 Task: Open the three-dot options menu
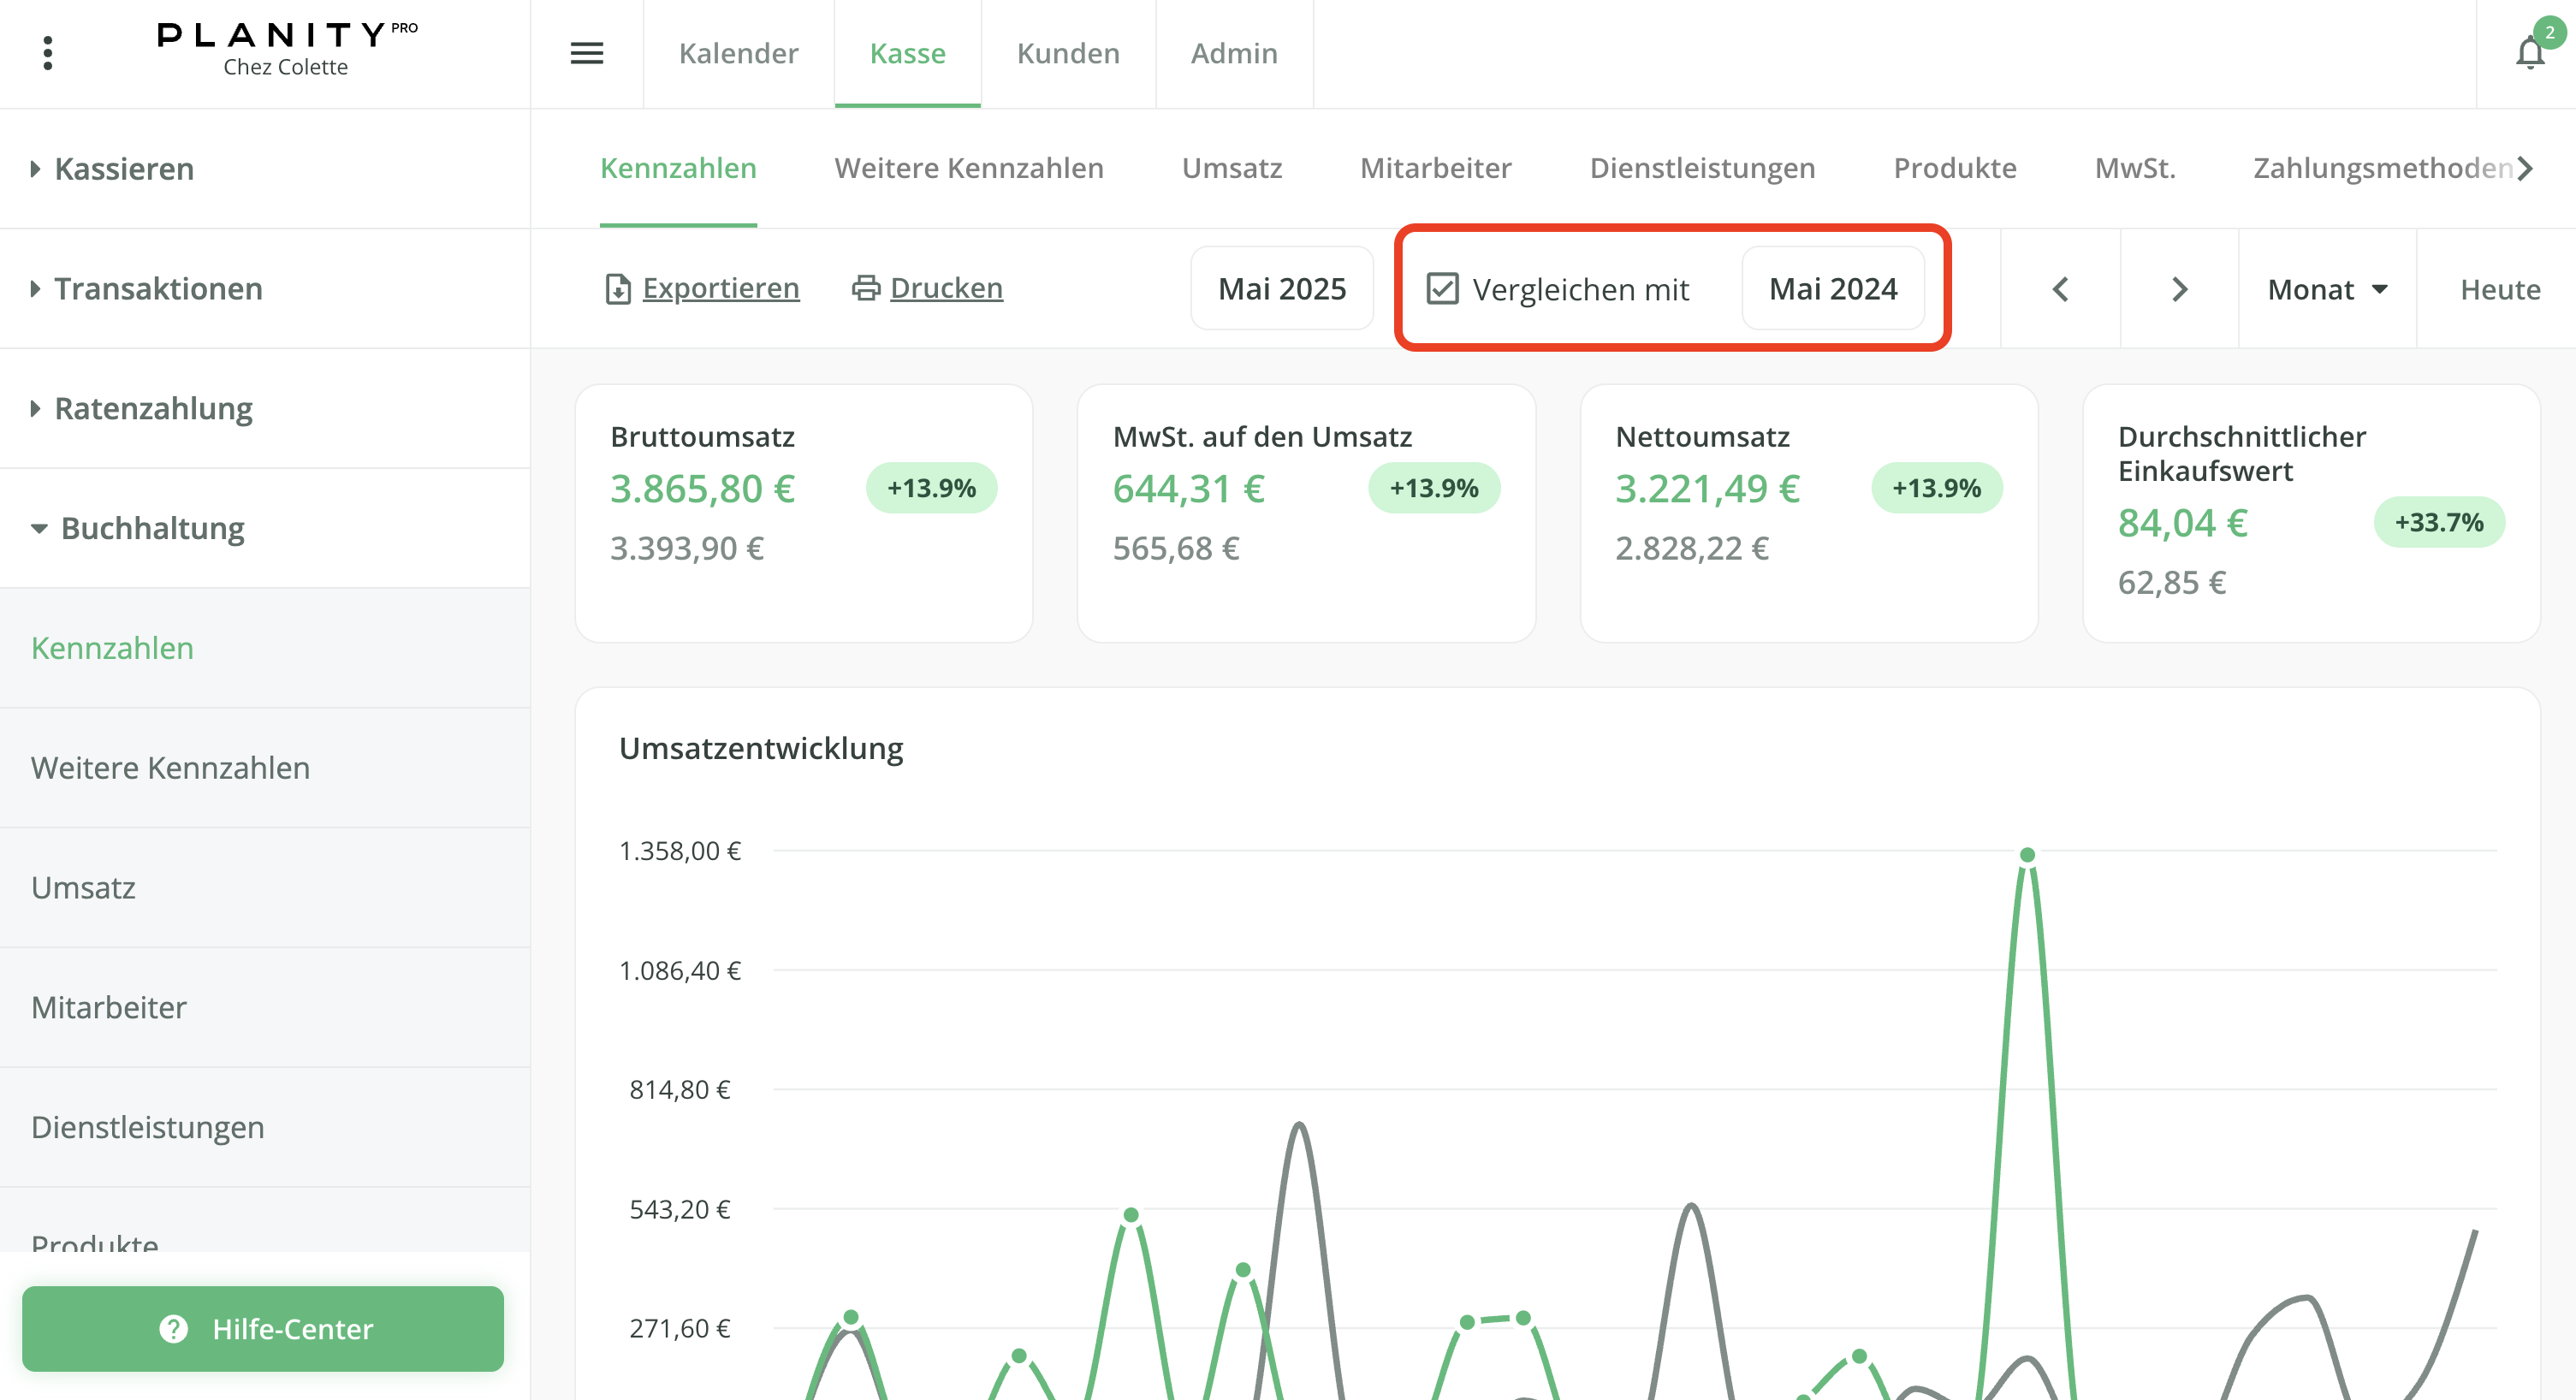(x=47, y=53)
